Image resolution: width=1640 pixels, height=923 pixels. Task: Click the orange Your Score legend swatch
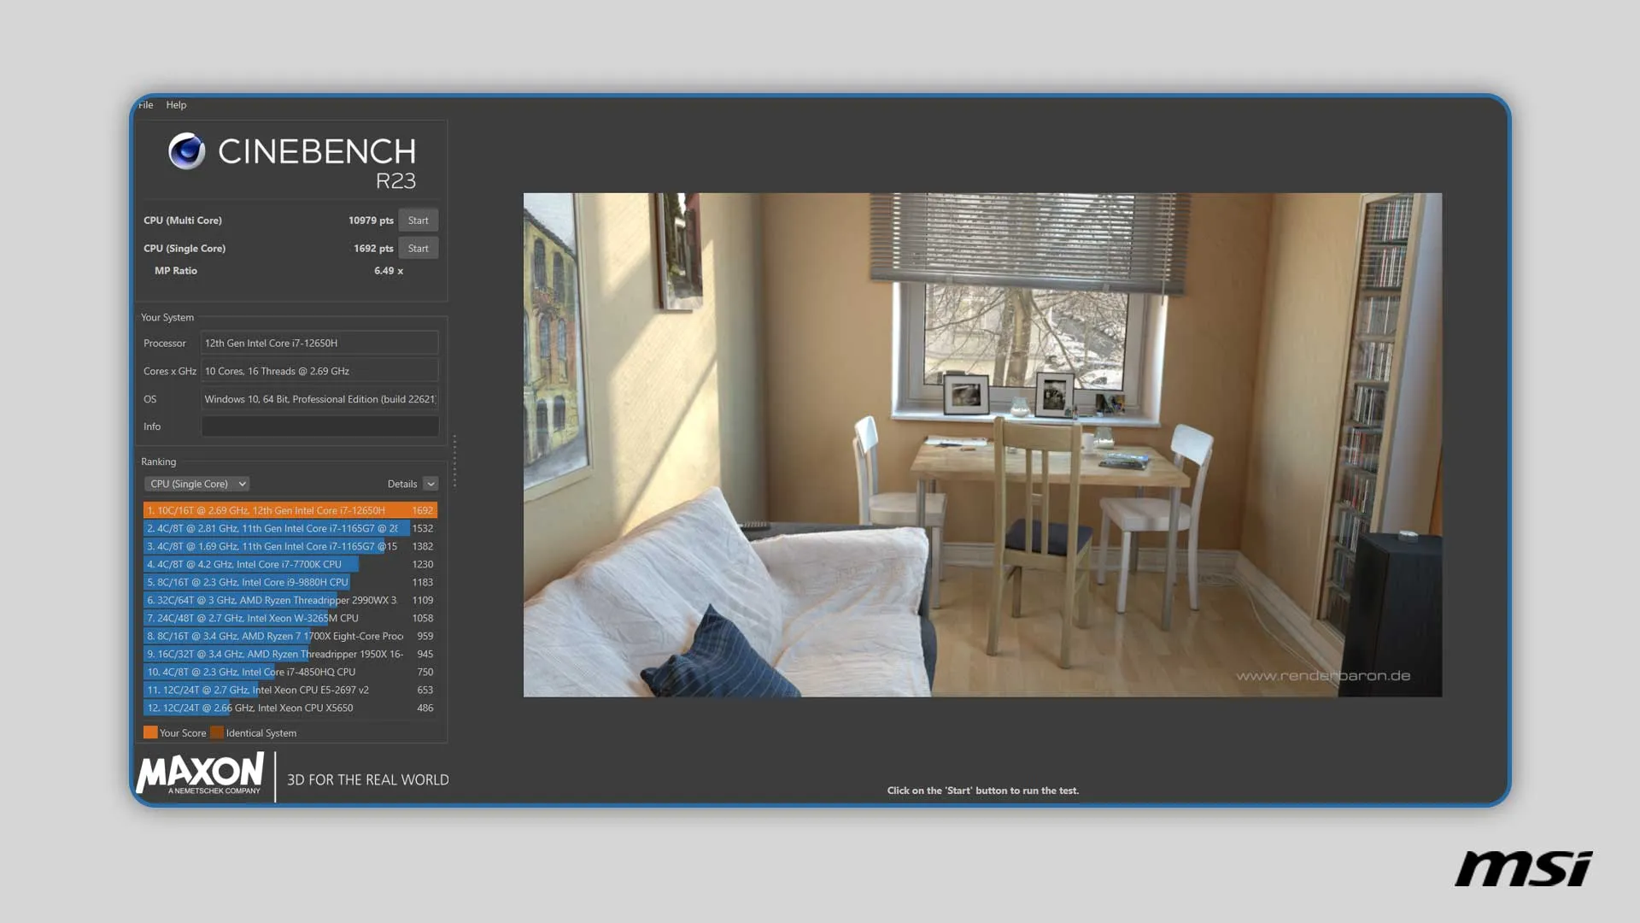(150, 732)
